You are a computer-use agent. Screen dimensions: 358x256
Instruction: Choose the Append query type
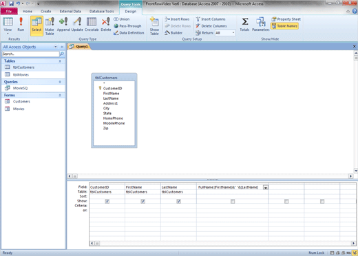click(63, 25)
